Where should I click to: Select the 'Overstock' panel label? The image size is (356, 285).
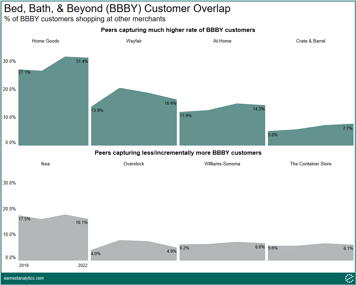[134, 164]
